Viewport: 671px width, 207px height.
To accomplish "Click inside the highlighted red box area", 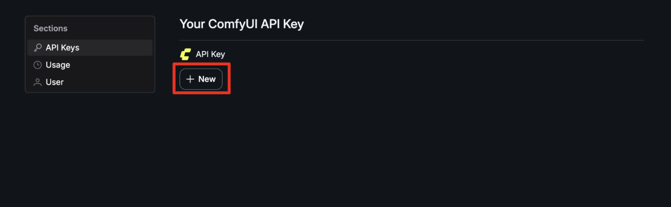I will tap(201, 79).
